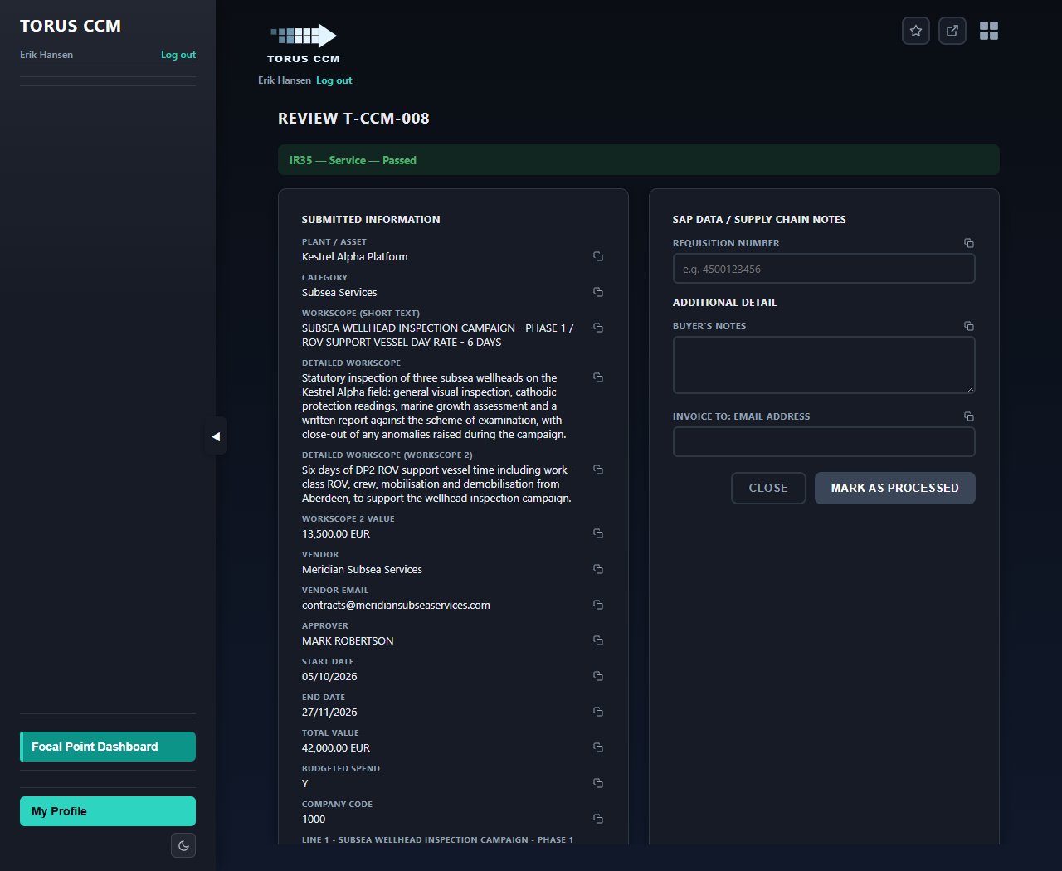Screen dimensions: 1062x871
Task: Click copy icon next to Buyer's Notes
Action: pyautogui.click(x=968, y=326)
